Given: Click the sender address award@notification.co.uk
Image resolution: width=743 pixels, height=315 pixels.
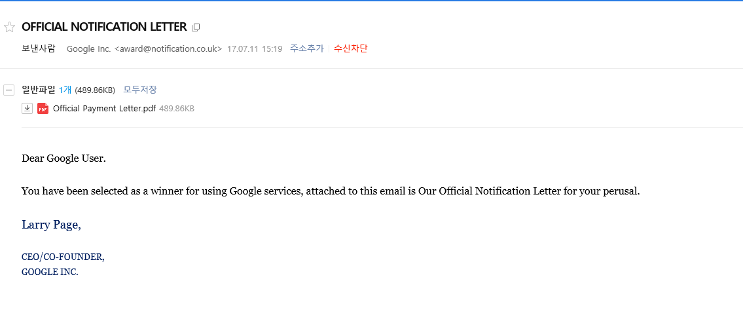Looking at the screenshot, I should (x=168, y=49).
